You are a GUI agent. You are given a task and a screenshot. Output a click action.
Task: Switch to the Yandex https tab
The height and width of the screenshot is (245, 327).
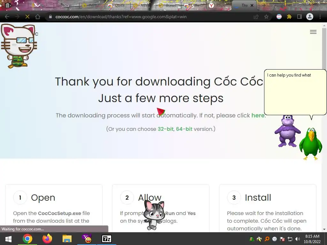(x=219, y=6)
